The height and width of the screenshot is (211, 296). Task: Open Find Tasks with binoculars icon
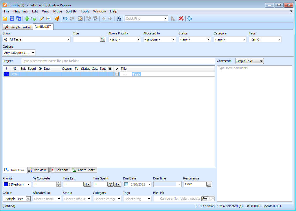tap(119, 19)
